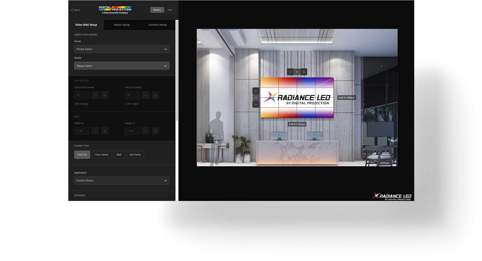
Task: Click the sidebar vertical scrollbar
Action: click(177, 70)
